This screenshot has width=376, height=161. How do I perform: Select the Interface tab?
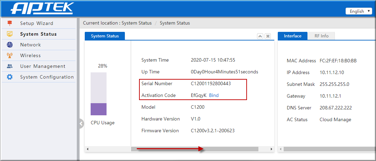coord(293,36)
